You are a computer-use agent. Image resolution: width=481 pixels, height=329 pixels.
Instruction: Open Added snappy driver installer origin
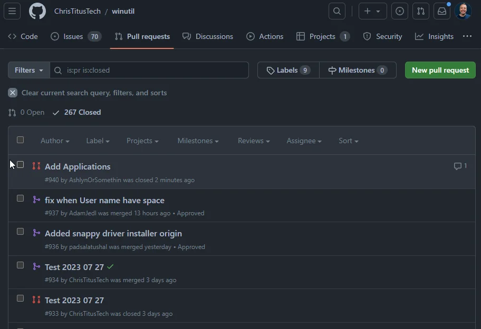(113, 234)
